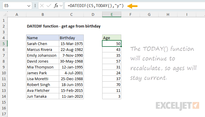Viewport: 205px width, 117px height.
Task: Select column I header
Action: [x=187, y=15]
